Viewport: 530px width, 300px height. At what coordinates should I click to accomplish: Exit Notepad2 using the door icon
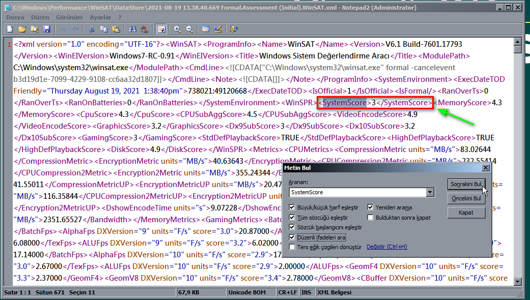(x=234, y=29)
